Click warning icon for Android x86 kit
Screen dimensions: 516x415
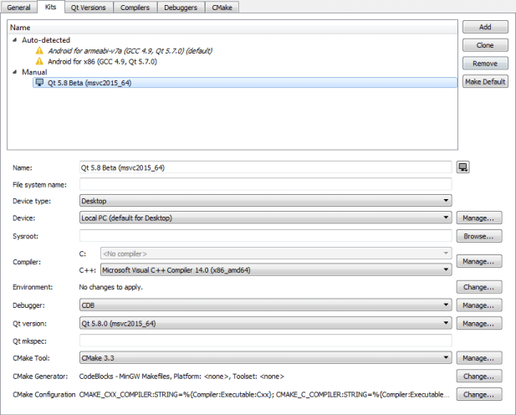(39, 61)
